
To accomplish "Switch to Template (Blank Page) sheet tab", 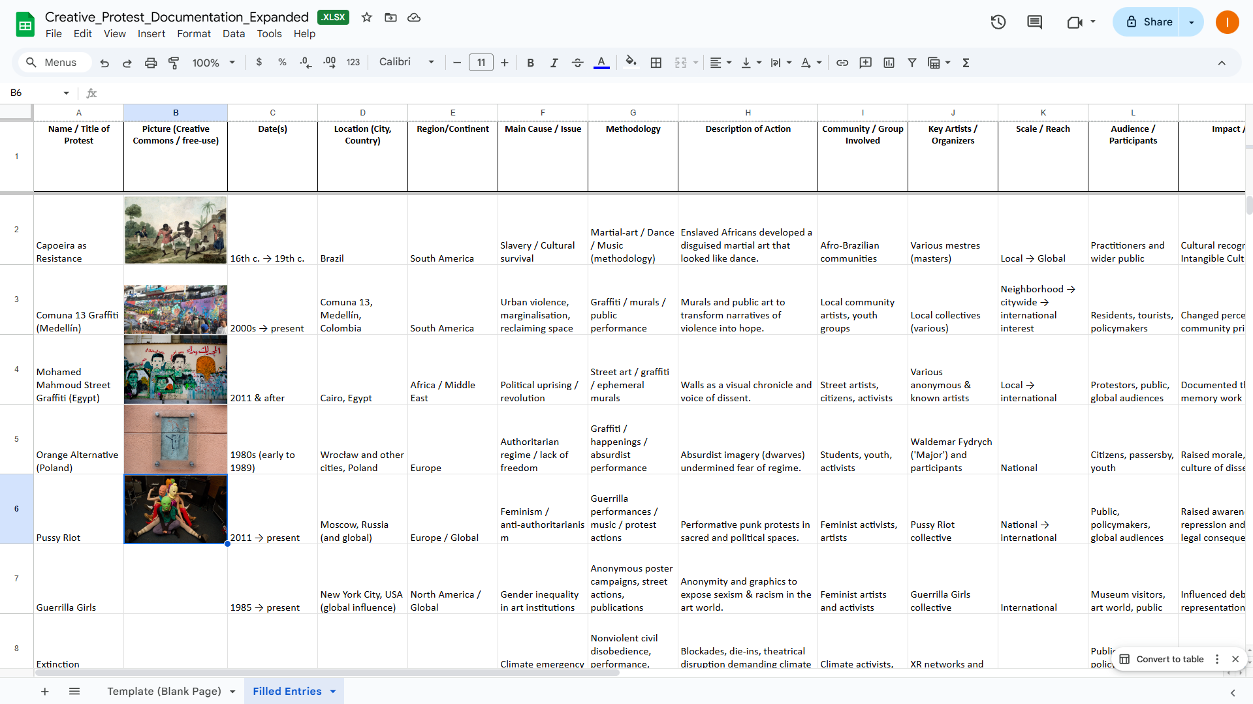I will (164, 692).
